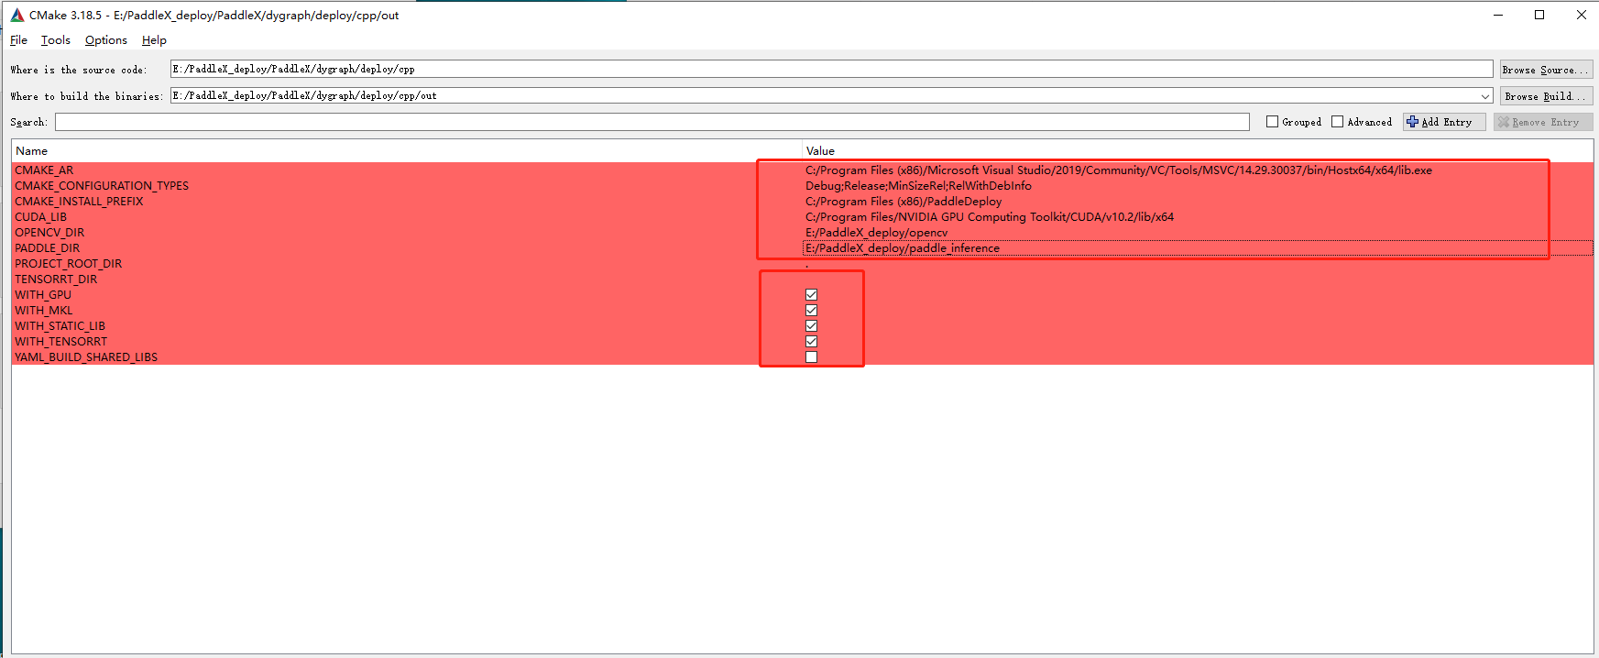Open the Tools menu

(x=56, y=40)
